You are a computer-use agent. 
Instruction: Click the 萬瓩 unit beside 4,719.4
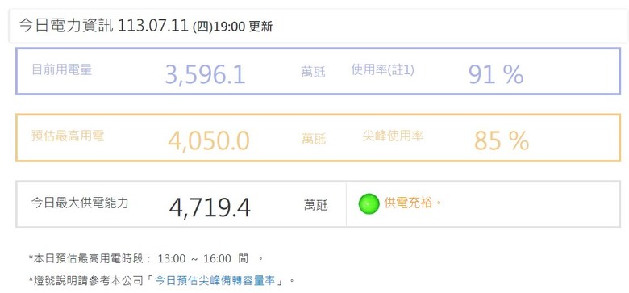coord(315,206)
